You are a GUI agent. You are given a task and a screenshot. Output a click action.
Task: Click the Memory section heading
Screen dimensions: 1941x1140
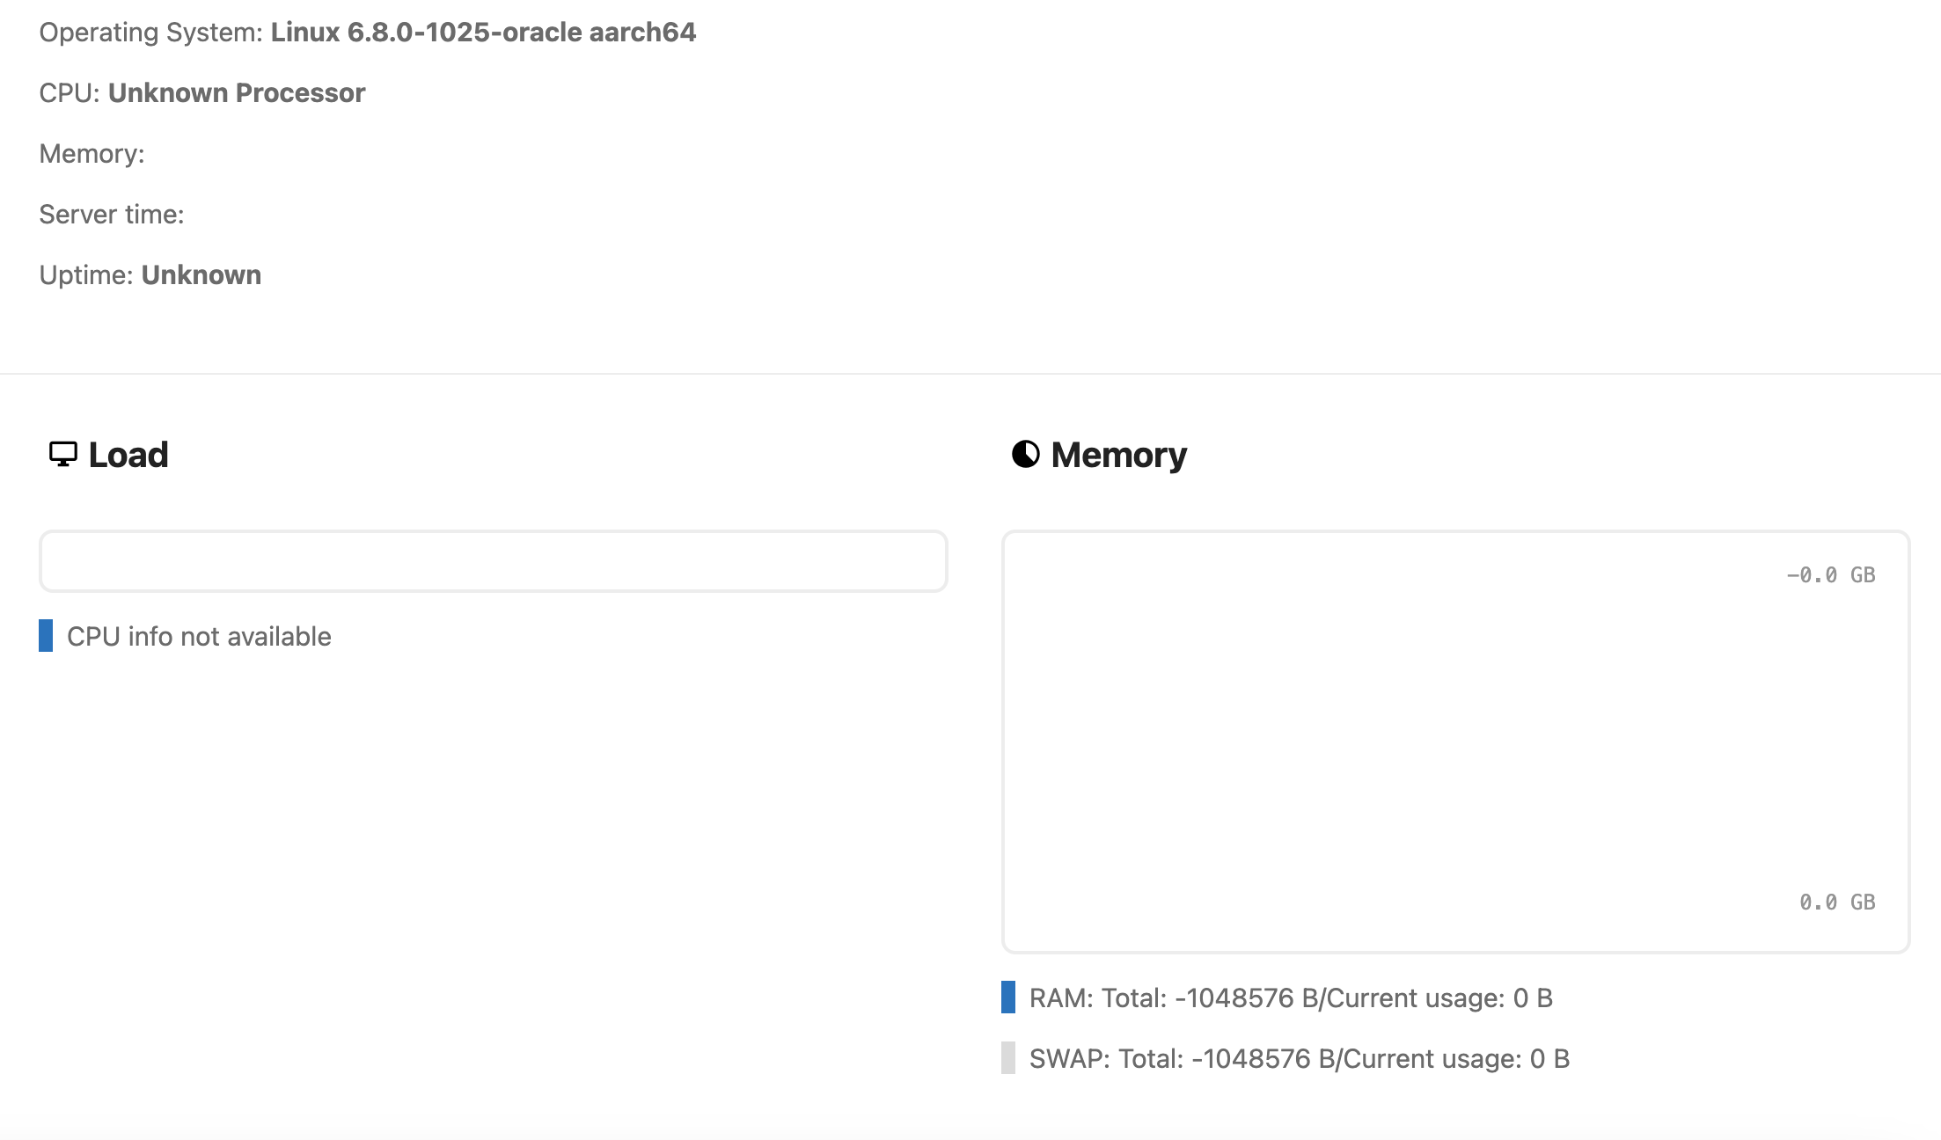[x=1118, y=455]
